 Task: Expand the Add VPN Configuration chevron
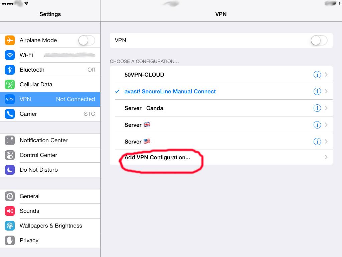pos(326,157)
